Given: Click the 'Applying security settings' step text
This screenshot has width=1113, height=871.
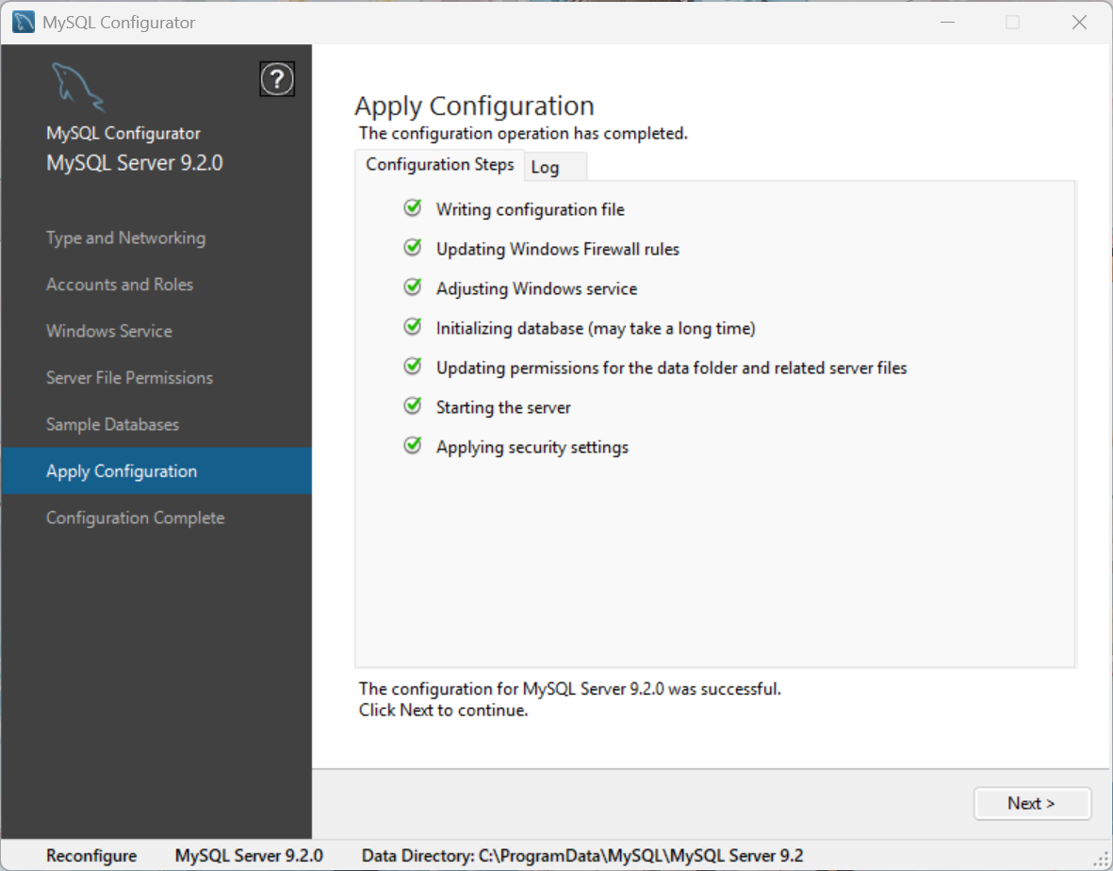Looking at the screenshot, I should coord(532,447).
